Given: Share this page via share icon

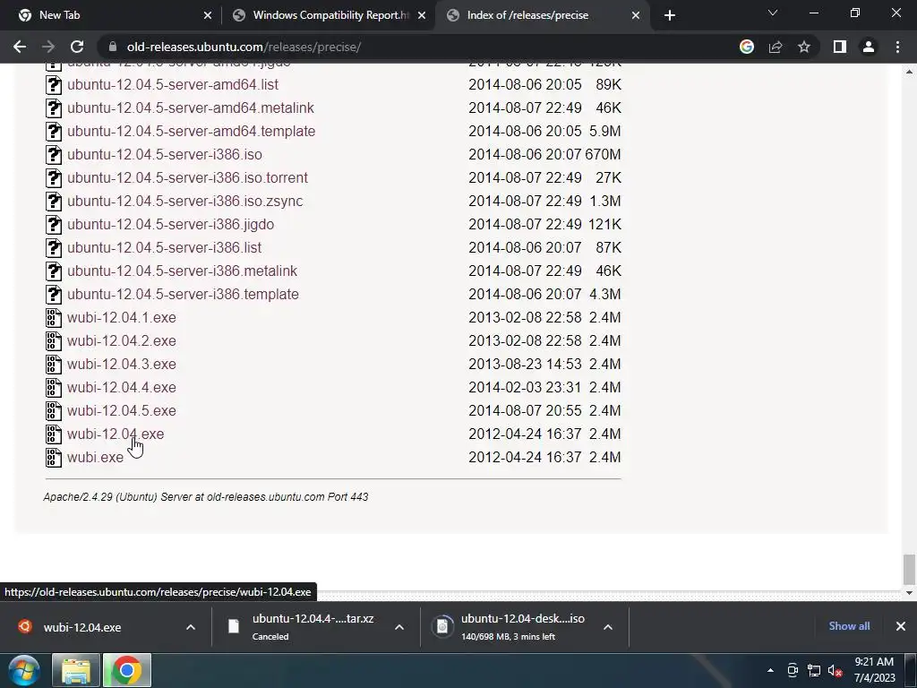Looking at the screenshot, I should pyautogui.click(x=776, y=47).
